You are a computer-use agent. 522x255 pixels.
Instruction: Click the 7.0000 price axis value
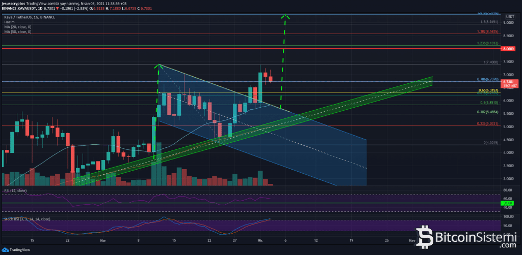click(x=508, y=75)
